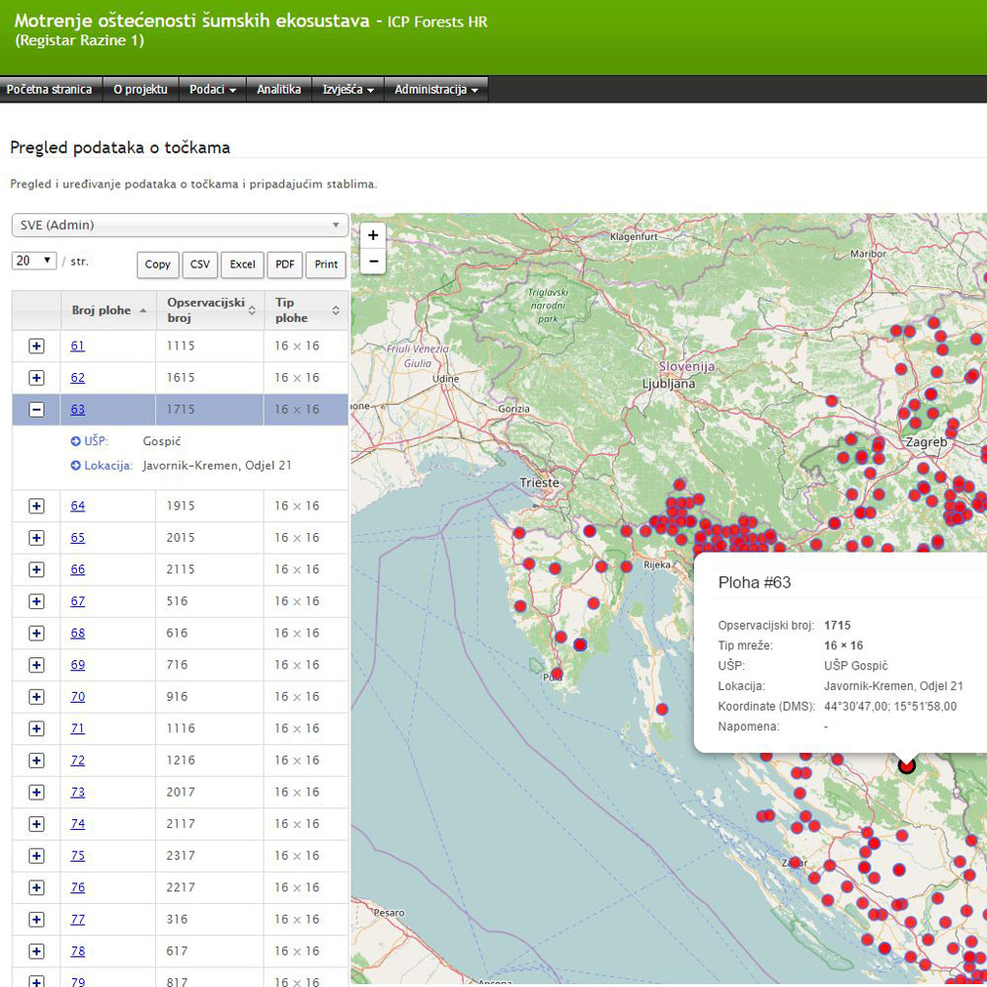
Task: Expand row details for plot 64
Action: [37, 506]
